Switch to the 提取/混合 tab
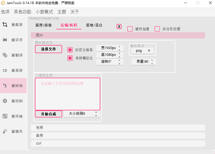215x154 pixels. tap(94, 25)
